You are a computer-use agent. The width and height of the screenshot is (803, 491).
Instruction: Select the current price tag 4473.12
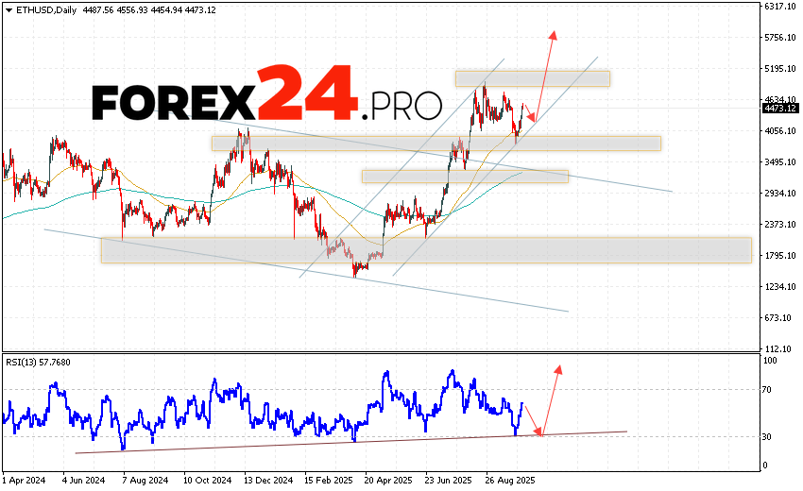point(779,108)
